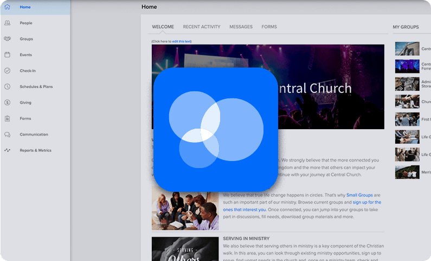Open the first group thumbnail in My Groups
Viewport: 431px width, 261px height.
(407, 49)
